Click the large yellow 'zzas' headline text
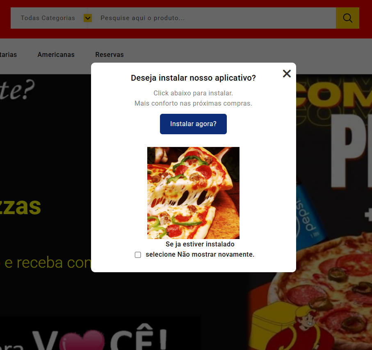This screenshot has width=372, height=350. pos(21,207)
